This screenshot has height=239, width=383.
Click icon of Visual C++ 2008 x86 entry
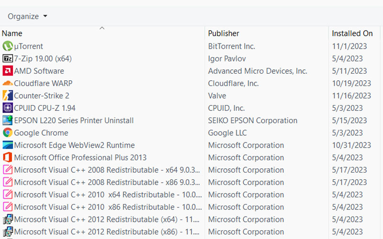pyautogui.click(x=8, y=183)
